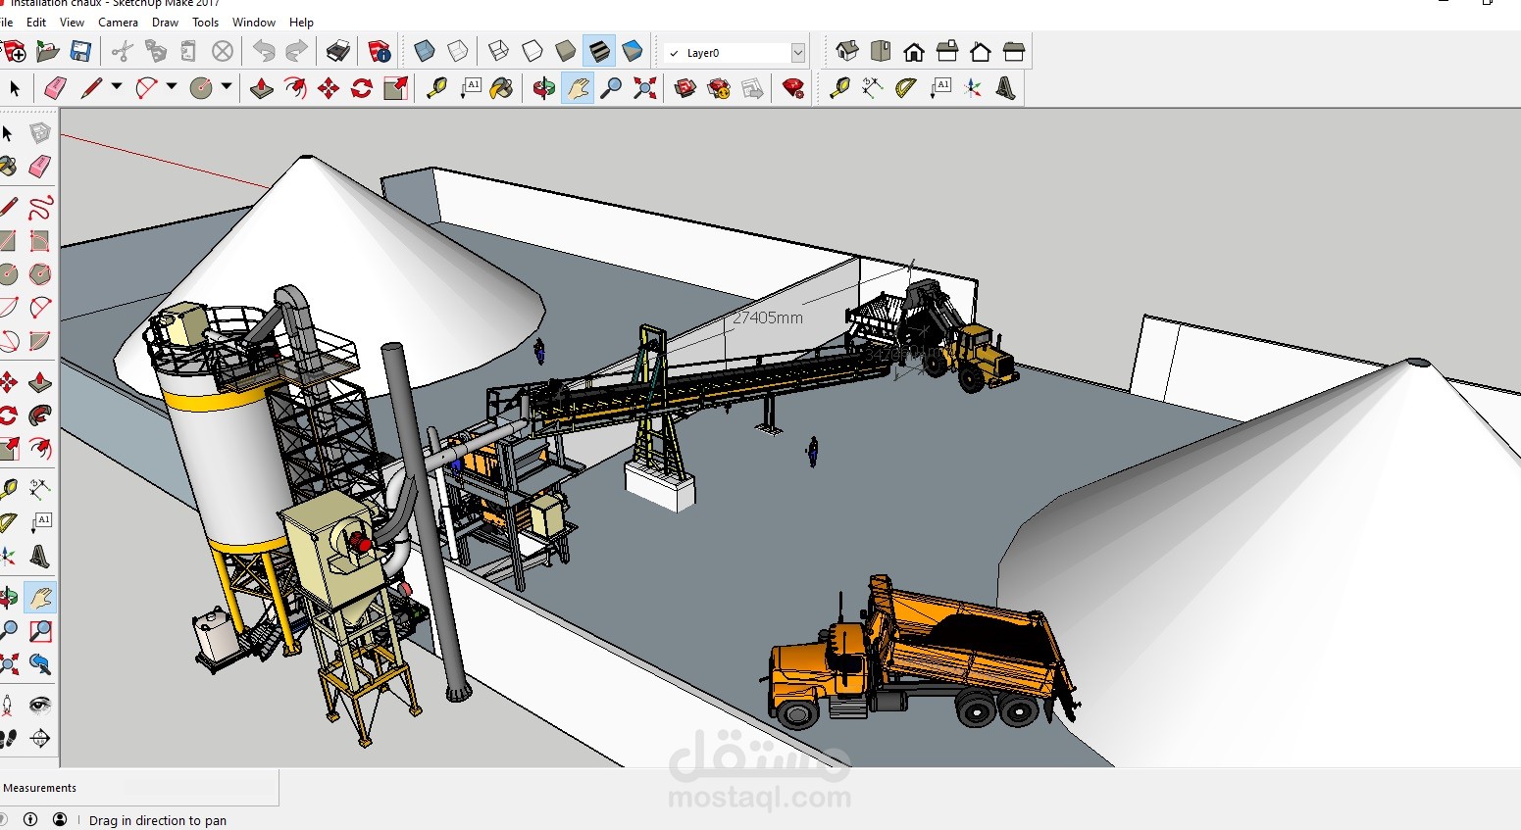Select the Paint Bucket in top toolbar

click(x=501, y=88)
